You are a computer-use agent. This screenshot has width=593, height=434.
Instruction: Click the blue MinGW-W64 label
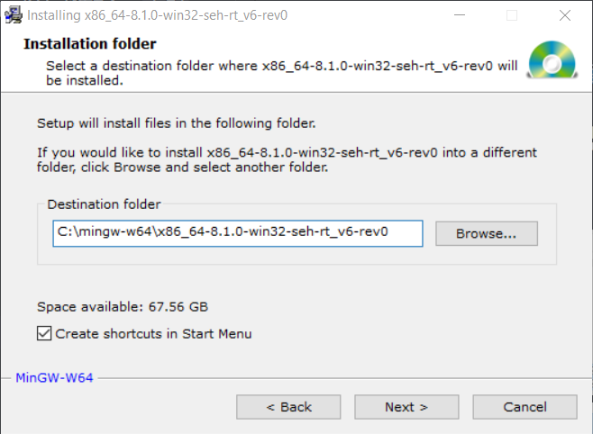pyautogui.click(x=54, y=377)
